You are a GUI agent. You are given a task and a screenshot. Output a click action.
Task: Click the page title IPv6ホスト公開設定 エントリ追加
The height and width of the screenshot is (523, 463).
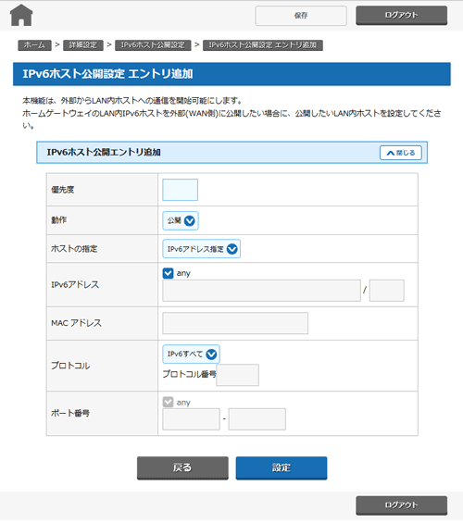(107, 74)
